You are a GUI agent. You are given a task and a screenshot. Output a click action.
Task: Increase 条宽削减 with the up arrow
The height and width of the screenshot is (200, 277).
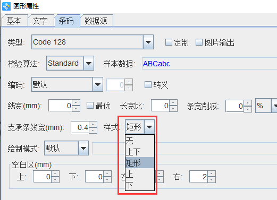pyautogui.click(x=248, y=103)
